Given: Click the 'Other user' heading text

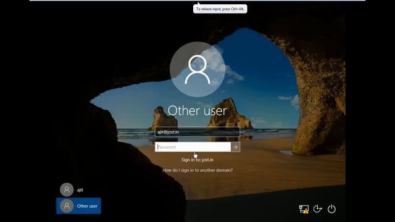Looking at the screenshot, I should 197,111.
